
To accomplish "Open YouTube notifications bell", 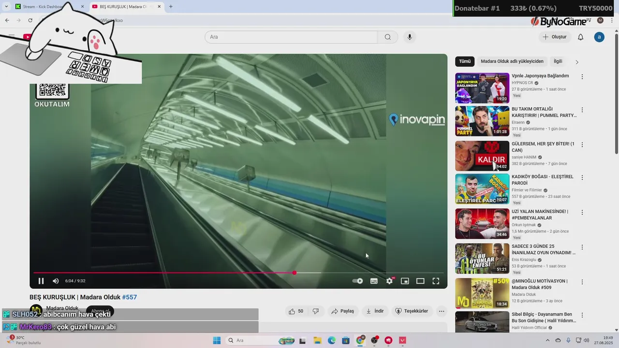I will tap(581, 37).
